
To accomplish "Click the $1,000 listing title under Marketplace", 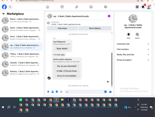I will coord(66,25).
